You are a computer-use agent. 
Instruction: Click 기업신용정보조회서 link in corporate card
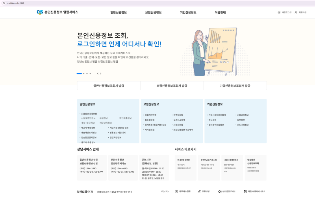(x=217, y=115)
